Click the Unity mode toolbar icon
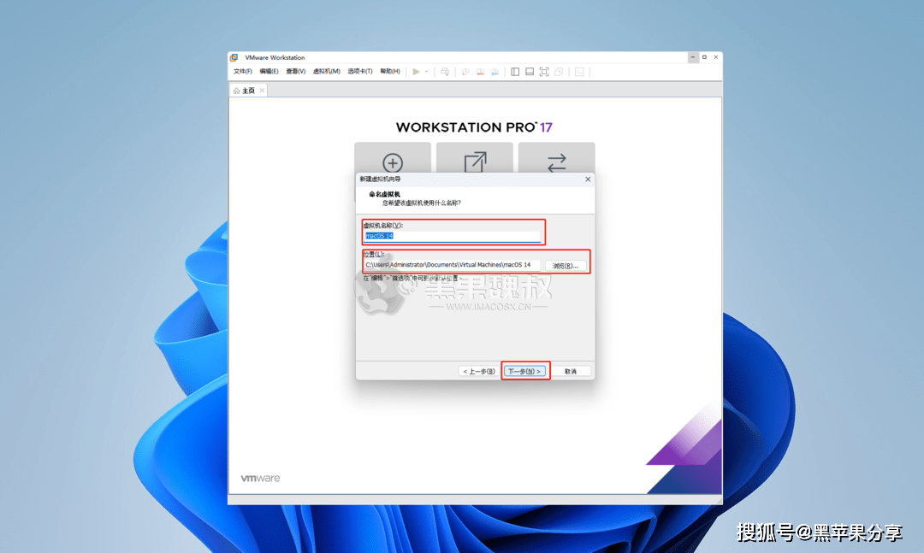This screenshot has width=924, height=553. tap(559, 72)
